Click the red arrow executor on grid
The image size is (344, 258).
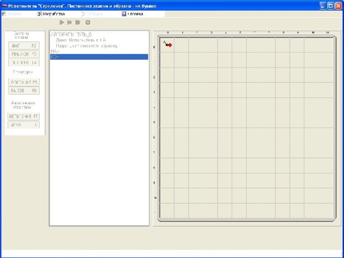point(168,45)
